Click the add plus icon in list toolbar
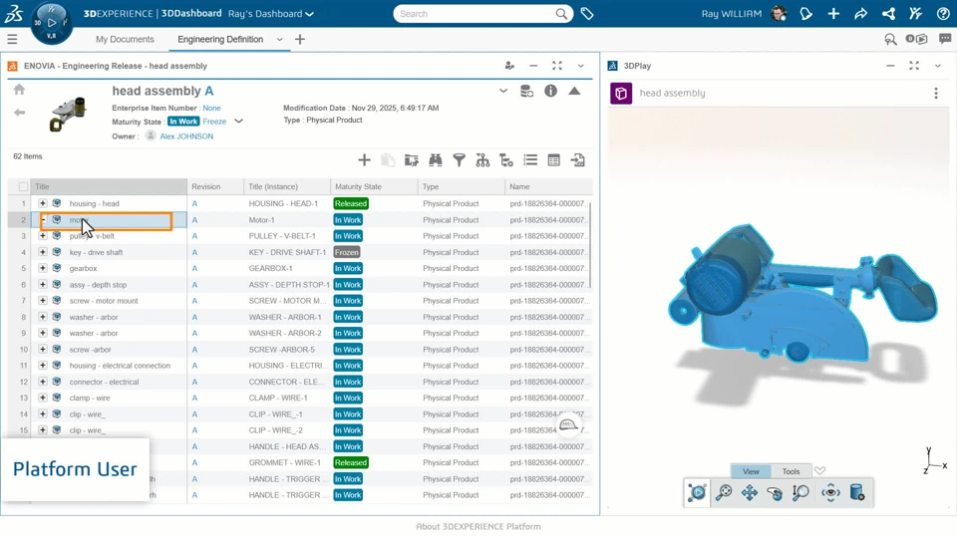Screen dimensions: 957x538 tap(365, 160)
